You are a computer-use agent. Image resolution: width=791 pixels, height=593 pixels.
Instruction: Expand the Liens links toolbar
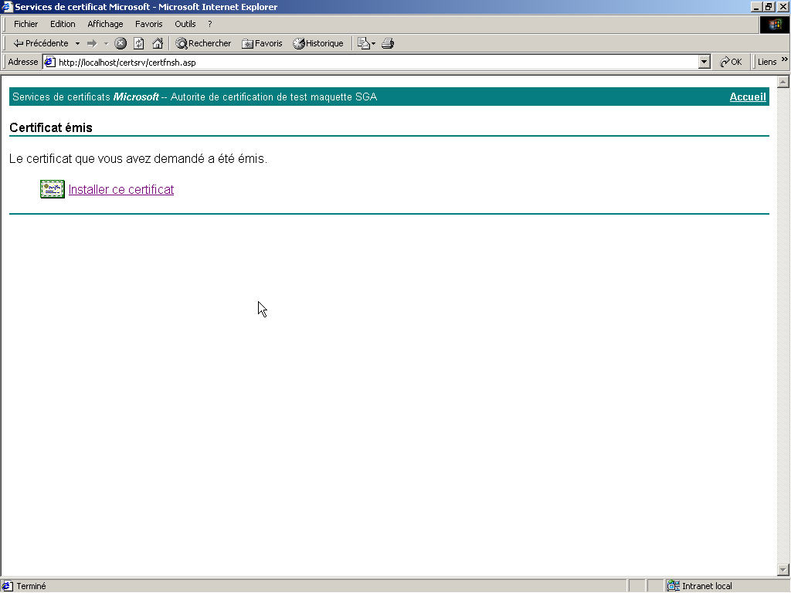[785, 60]
